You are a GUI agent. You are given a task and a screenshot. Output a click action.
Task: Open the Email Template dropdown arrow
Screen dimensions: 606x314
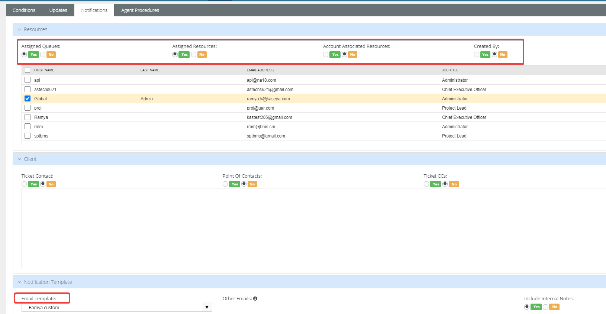tap(207, 307)
